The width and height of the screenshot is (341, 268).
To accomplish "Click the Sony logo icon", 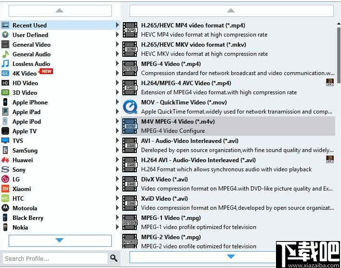I will [5, 169].
